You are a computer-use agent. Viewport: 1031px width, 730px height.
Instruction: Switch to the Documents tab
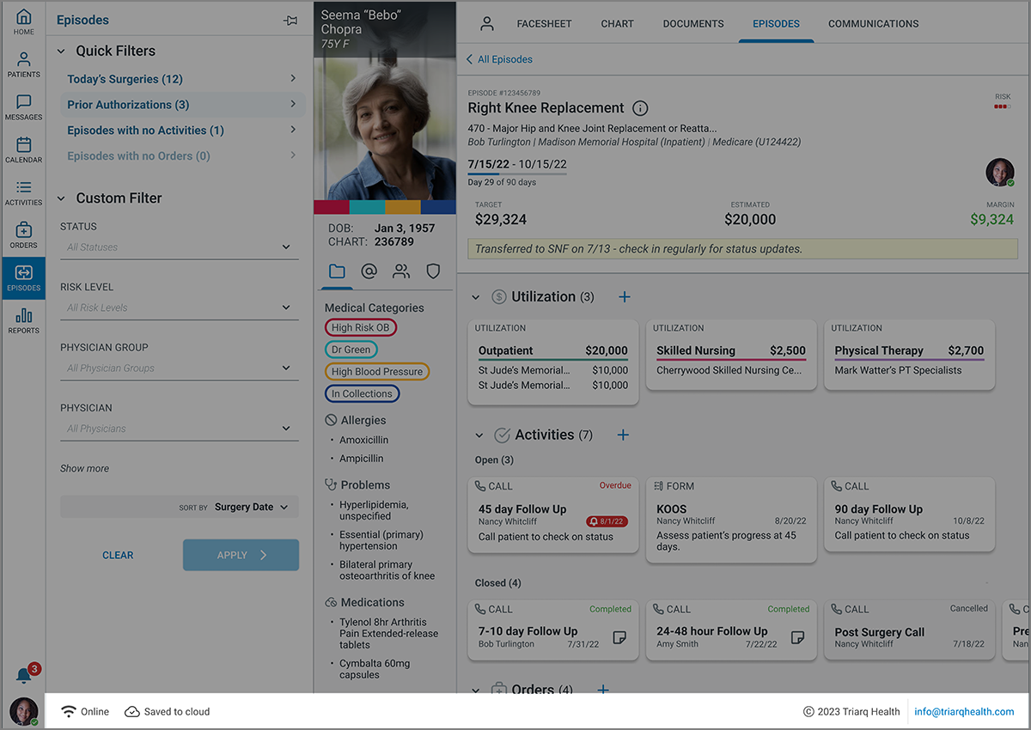tap(692, 24)
